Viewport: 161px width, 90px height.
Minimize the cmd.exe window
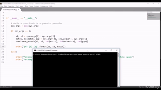click(106, 50)
